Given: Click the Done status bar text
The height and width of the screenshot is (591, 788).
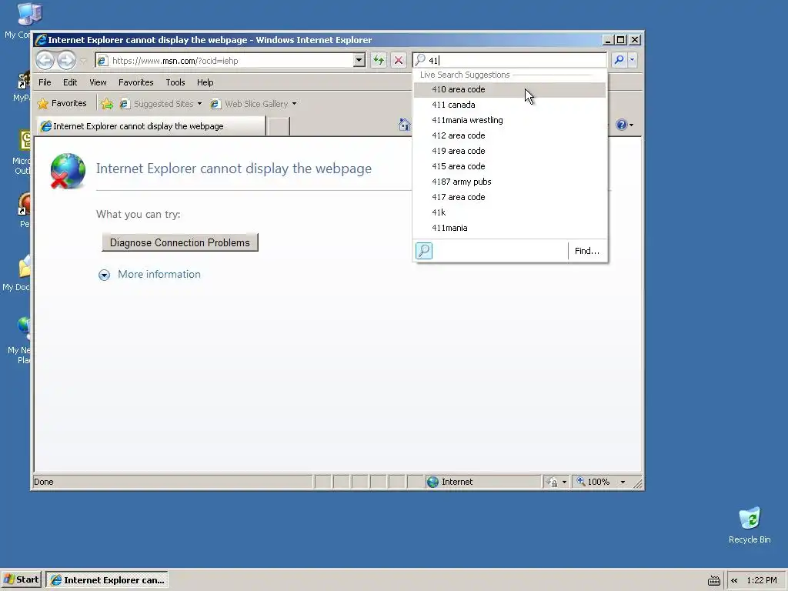Looking at the screenshot, I should (44, 482).
